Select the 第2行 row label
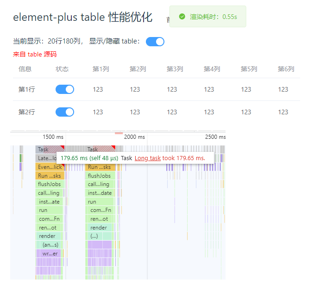 pyautogui.click(x=27, y=112)
